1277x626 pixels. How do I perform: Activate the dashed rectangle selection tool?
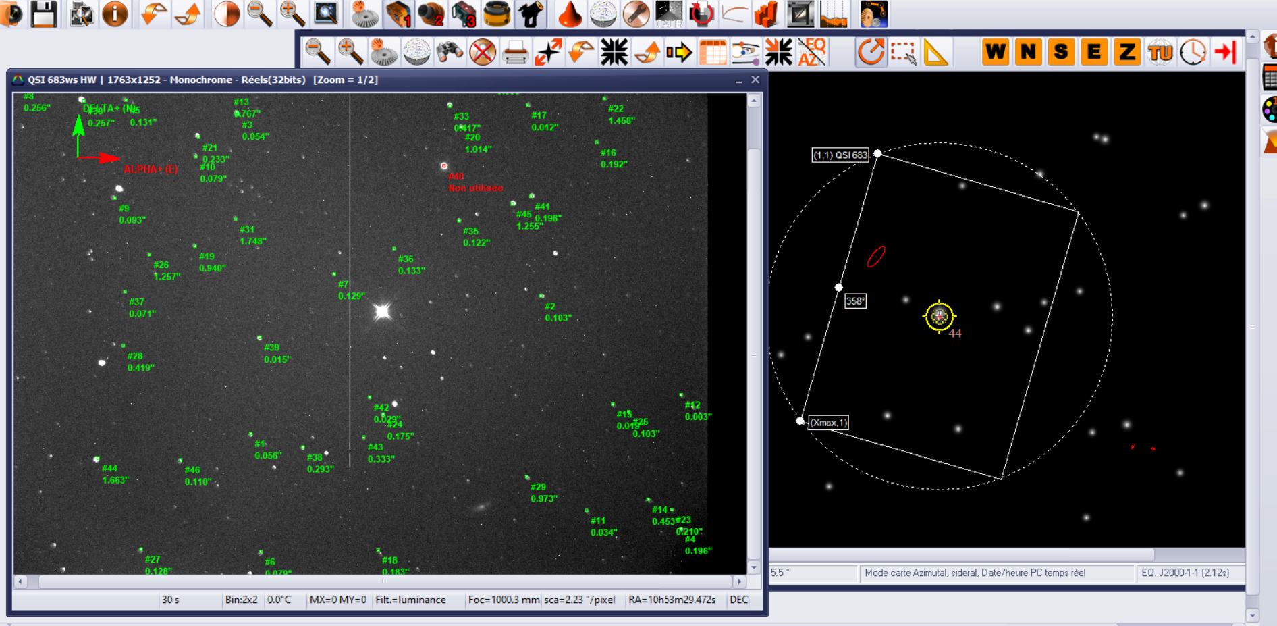(x=903, y=52)
